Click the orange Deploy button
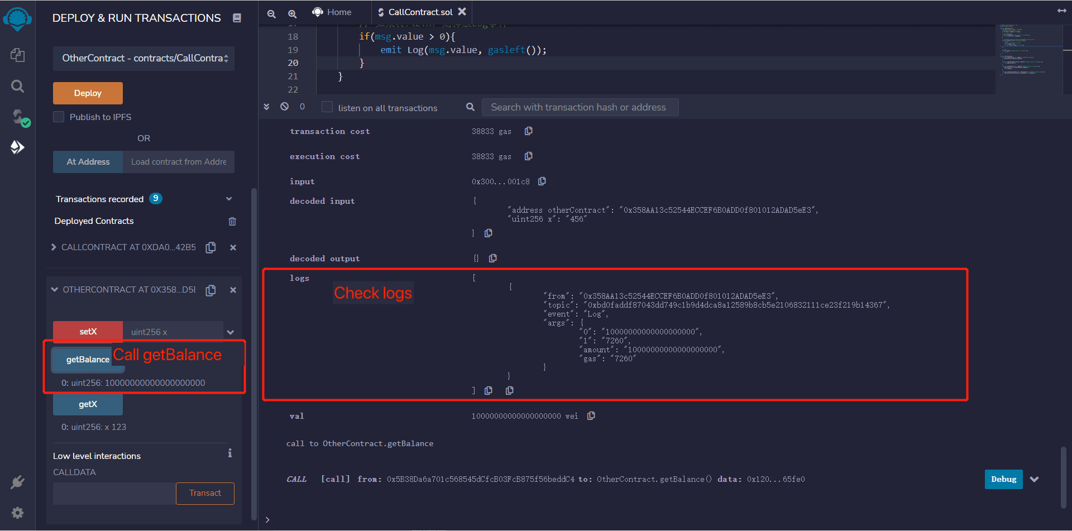Screen dimensions: 1072x531 (x=88, y=93)
